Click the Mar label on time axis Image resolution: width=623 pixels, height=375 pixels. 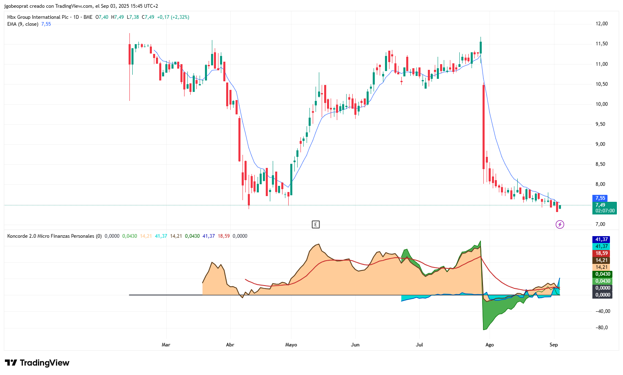166,345
